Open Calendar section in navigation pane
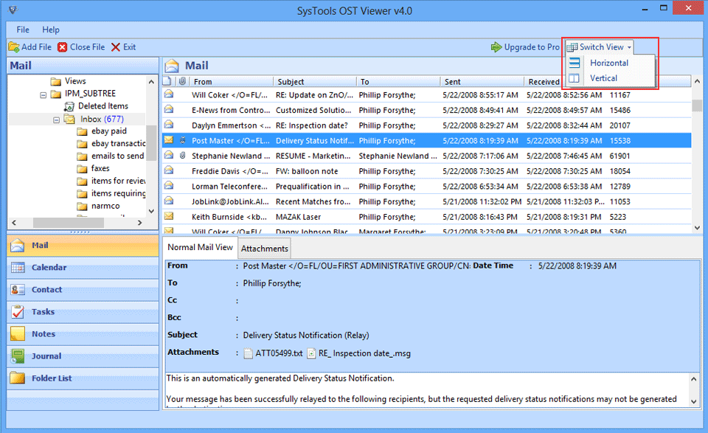 point(83,267)
